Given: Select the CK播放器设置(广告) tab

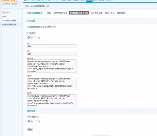Looking at the screenshot, I should pos(79,13).
